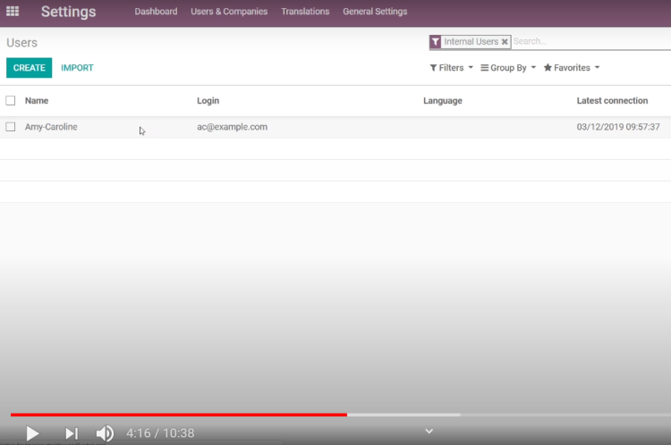671x445 pixels.
Task: Expand the Group By dropdown
Action: click(508, 68)
